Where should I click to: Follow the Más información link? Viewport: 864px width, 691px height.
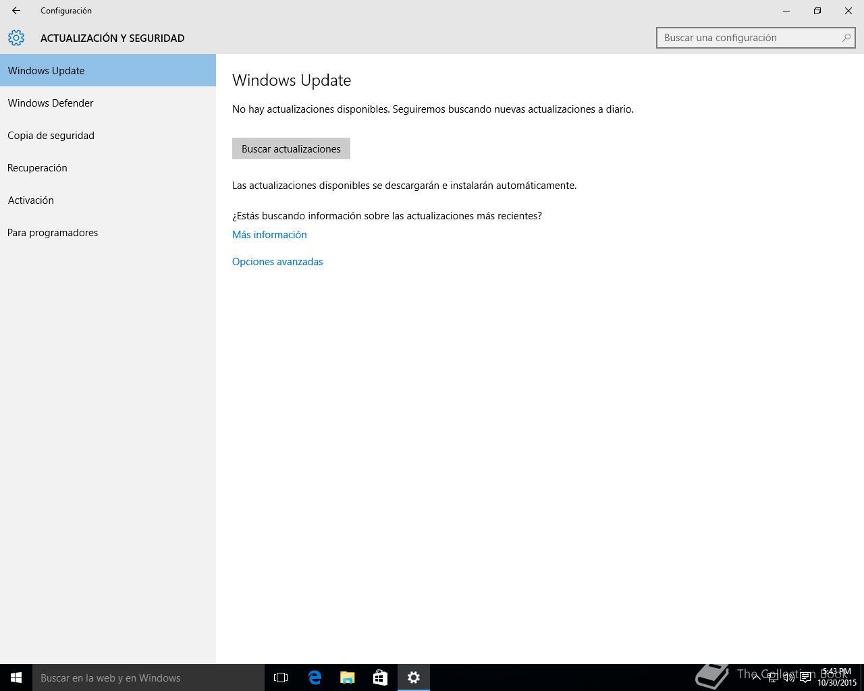269,235
